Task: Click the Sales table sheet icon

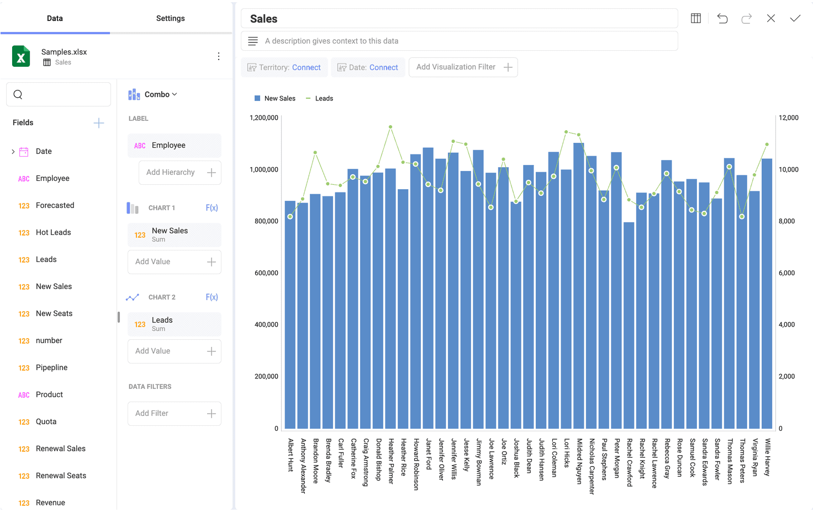Action: (x=47, y=62)
